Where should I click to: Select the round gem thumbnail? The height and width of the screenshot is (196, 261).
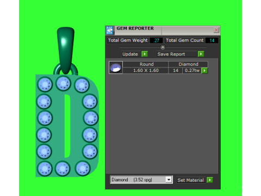[x=116, y=68]
